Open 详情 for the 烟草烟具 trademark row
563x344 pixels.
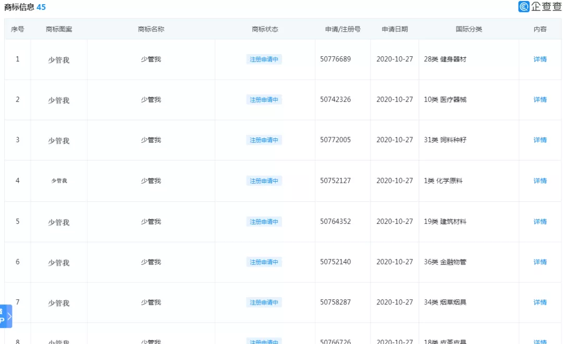pyautogui.click(x=540, y=302)
